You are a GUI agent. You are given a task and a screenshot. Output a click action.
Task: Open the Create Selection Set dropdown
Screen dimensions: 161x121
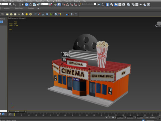89,4
